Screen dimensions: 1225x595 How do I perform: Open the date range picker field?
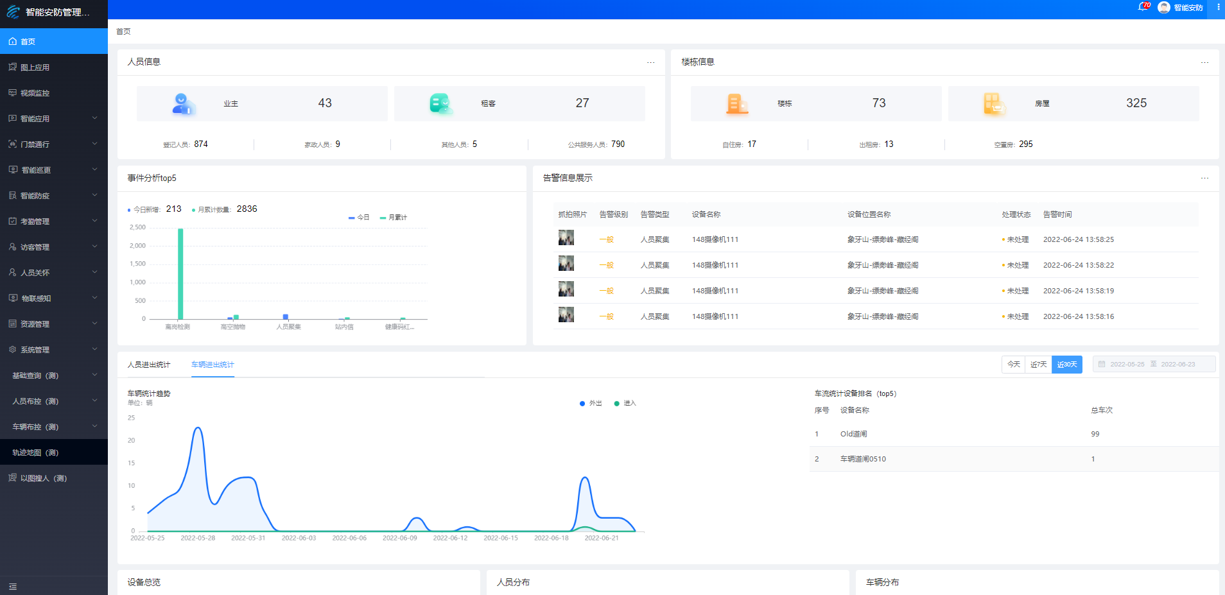point(1154,365)
